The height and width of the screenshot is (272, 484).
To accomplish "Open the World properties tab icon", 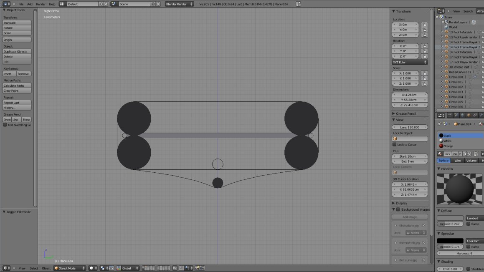I will click(x=463, y=116).
